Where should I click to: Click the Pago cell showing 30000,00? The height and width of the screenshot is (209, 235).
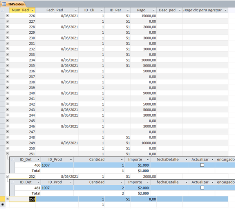point(143,60)
